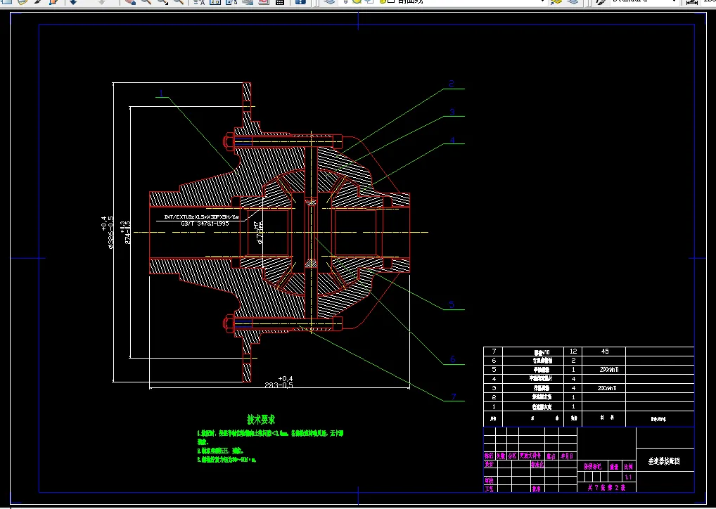Click the 工艺 label in title block
This screenshot has height=509, width=716.
(489, 489)
